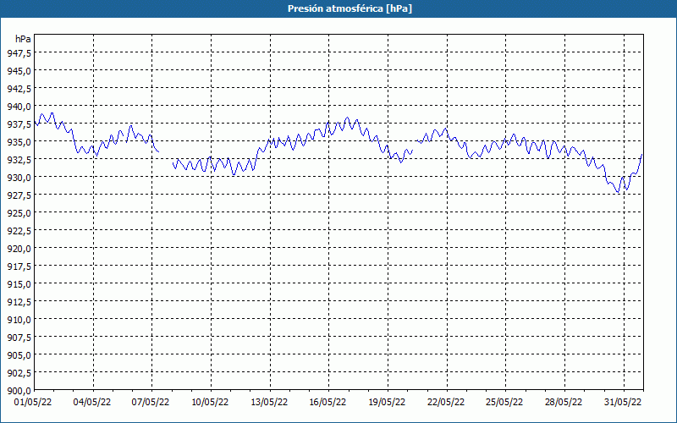The width and height of the screenshot is (677, 423).
Task: Click the 25/05/22 date label
Action: [504, 403]
